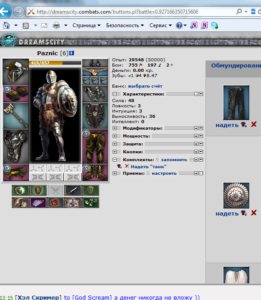Expand the Защита section

click(x=115, y=144)
